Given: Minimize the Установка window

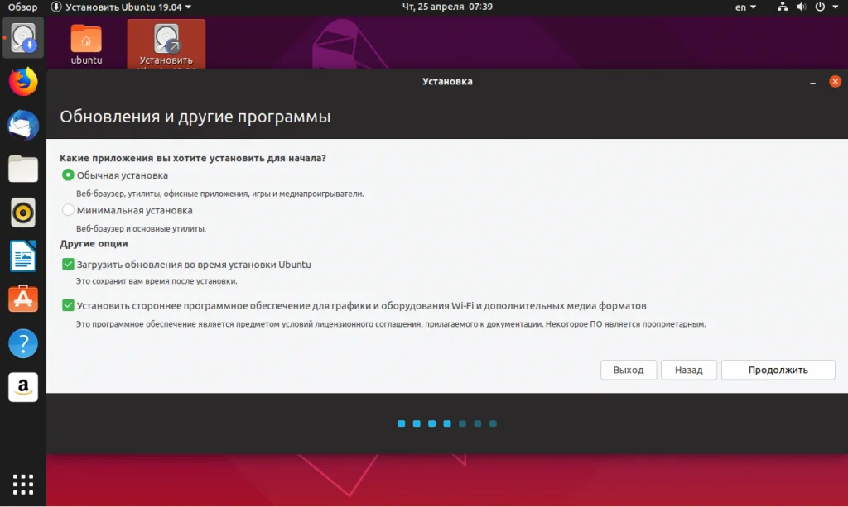Looking at the screenshot, I should (x=812, y=82).
